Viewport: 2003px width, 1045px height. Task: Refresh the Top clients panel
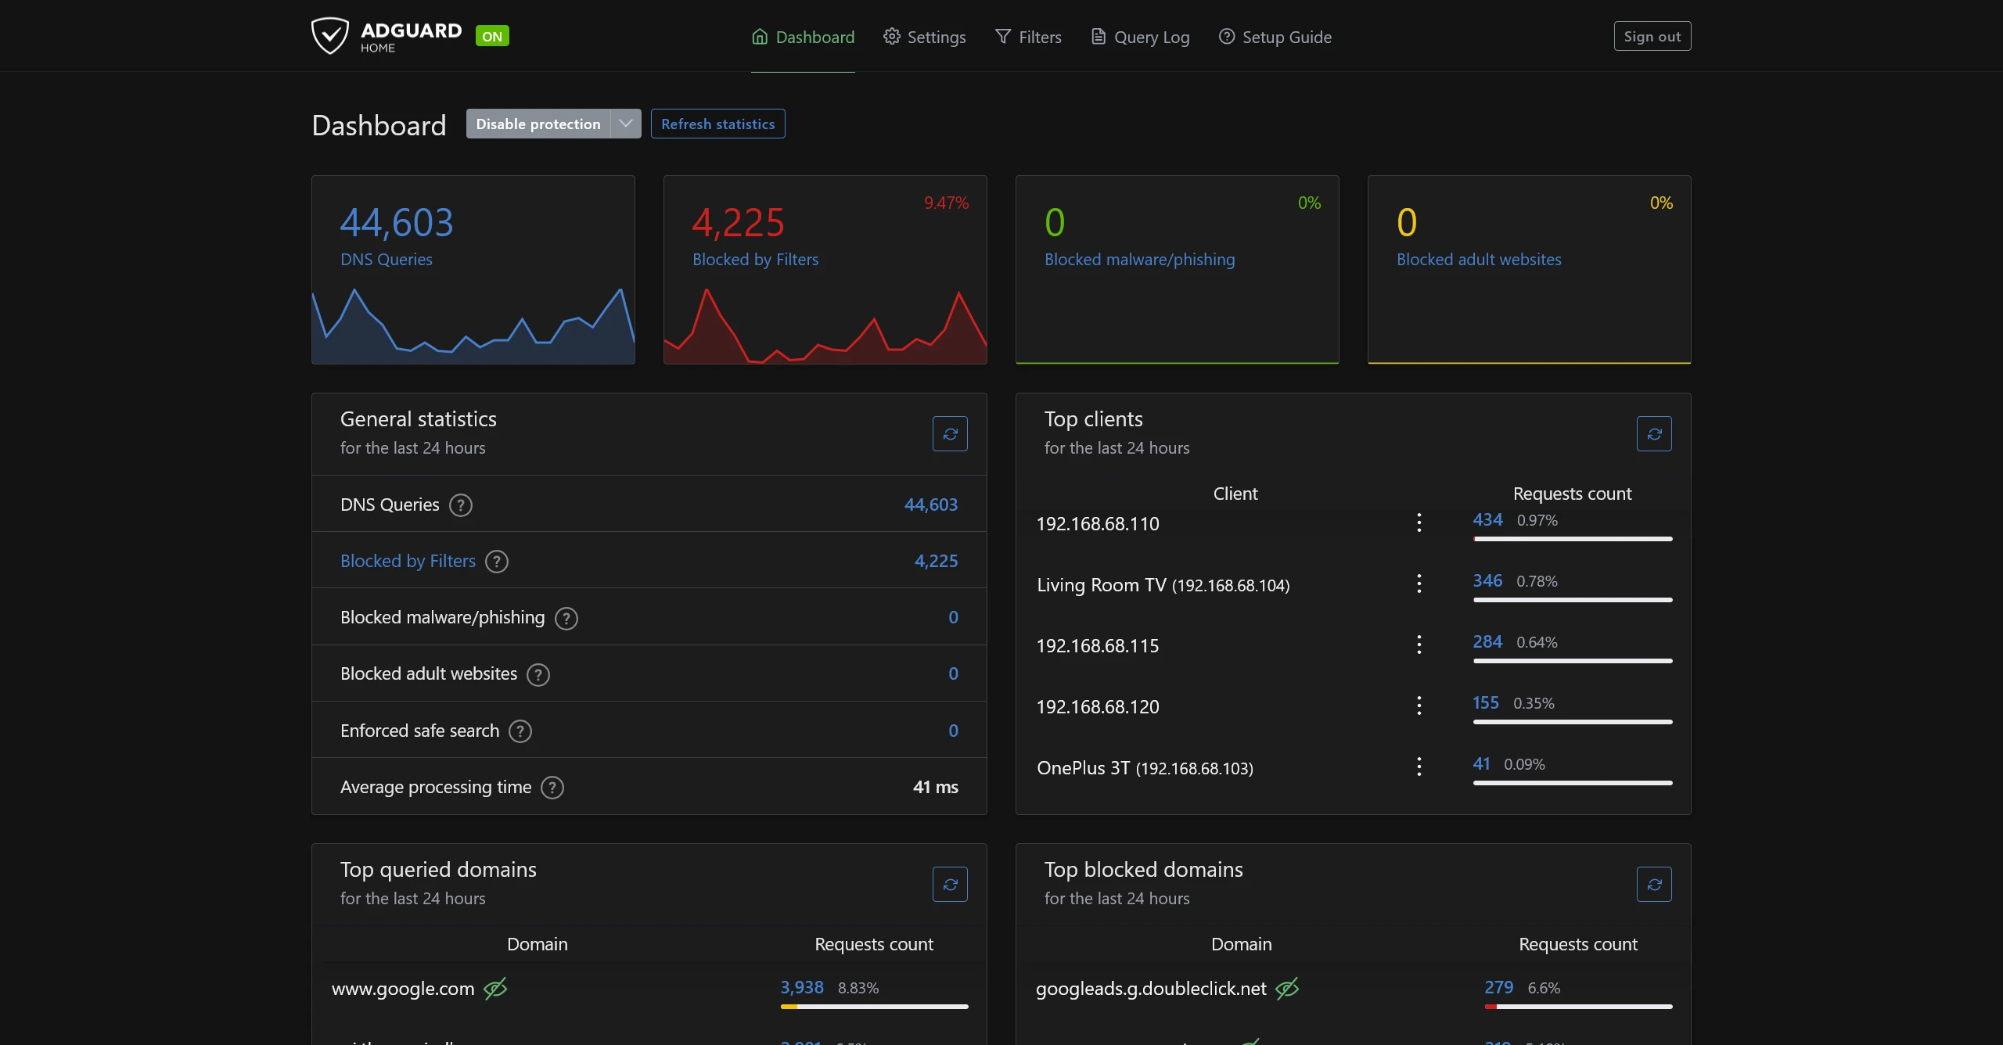pos(1654,433)
